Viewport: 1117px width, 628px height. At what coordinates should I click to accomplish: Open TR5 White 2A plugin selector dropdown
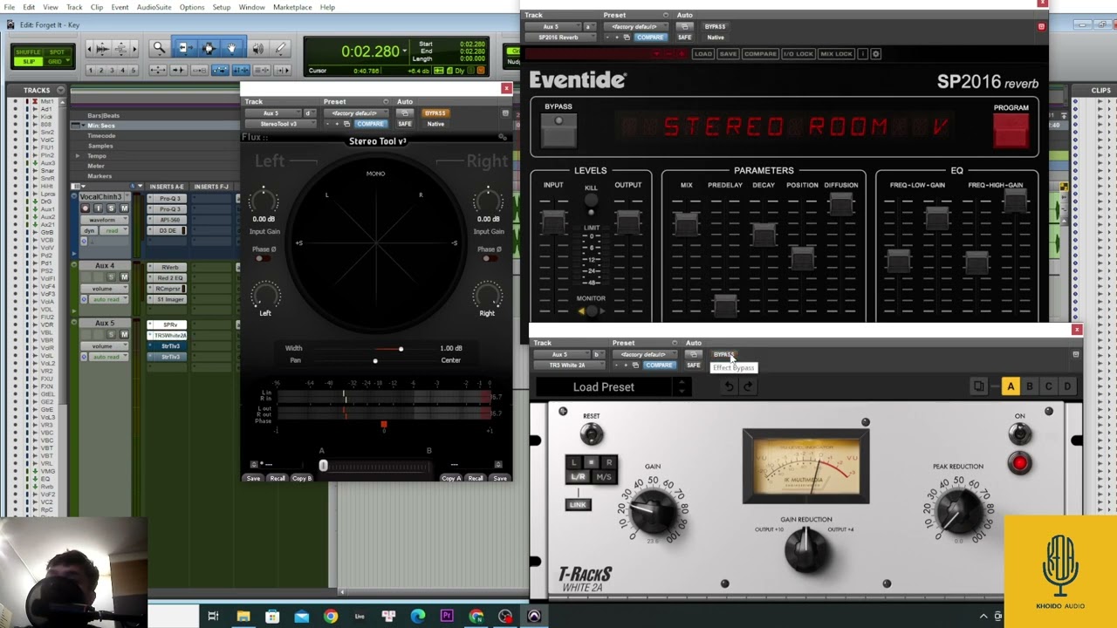pyautogui.click(x=567, y=365)
